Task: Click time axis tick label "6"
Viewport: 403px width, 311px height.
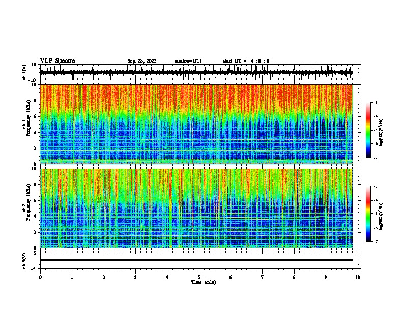Action: [x=231, y=277]
